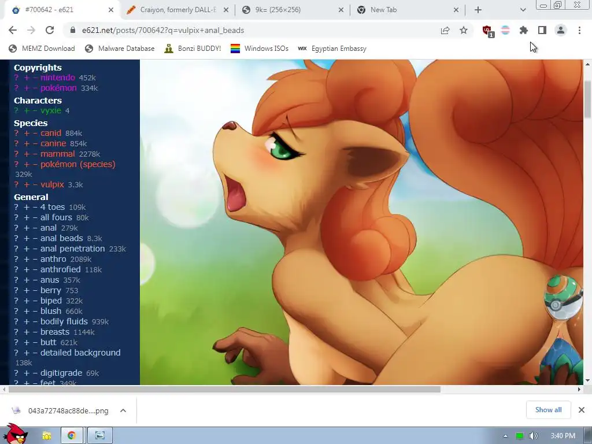Open the Angry Birds Start button
The image size is (592, 444).
point(16,434)
